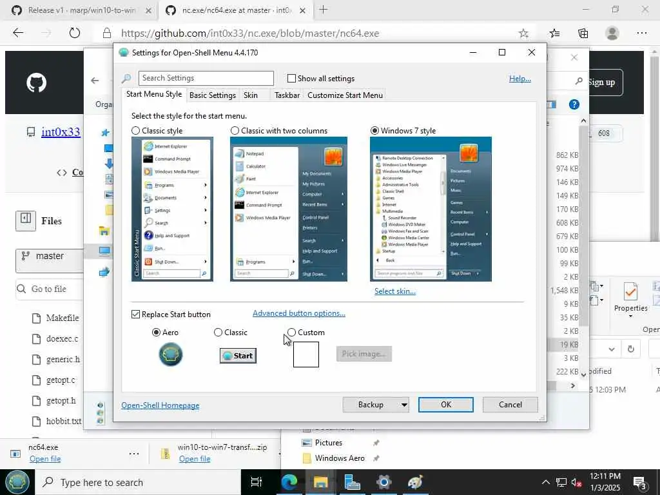Screen dimensions: 660x495
Task: Expand the Explorer address dropdown chevron
Action: tap(611, 349)
